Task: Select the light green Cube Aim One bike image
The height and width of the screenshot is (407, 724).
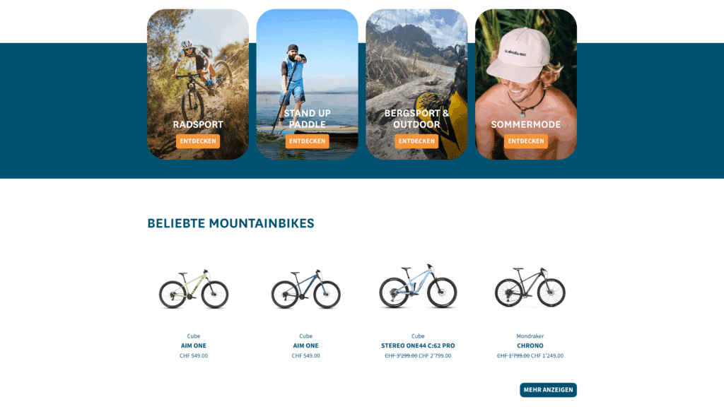Action: [x=194, y=289]
